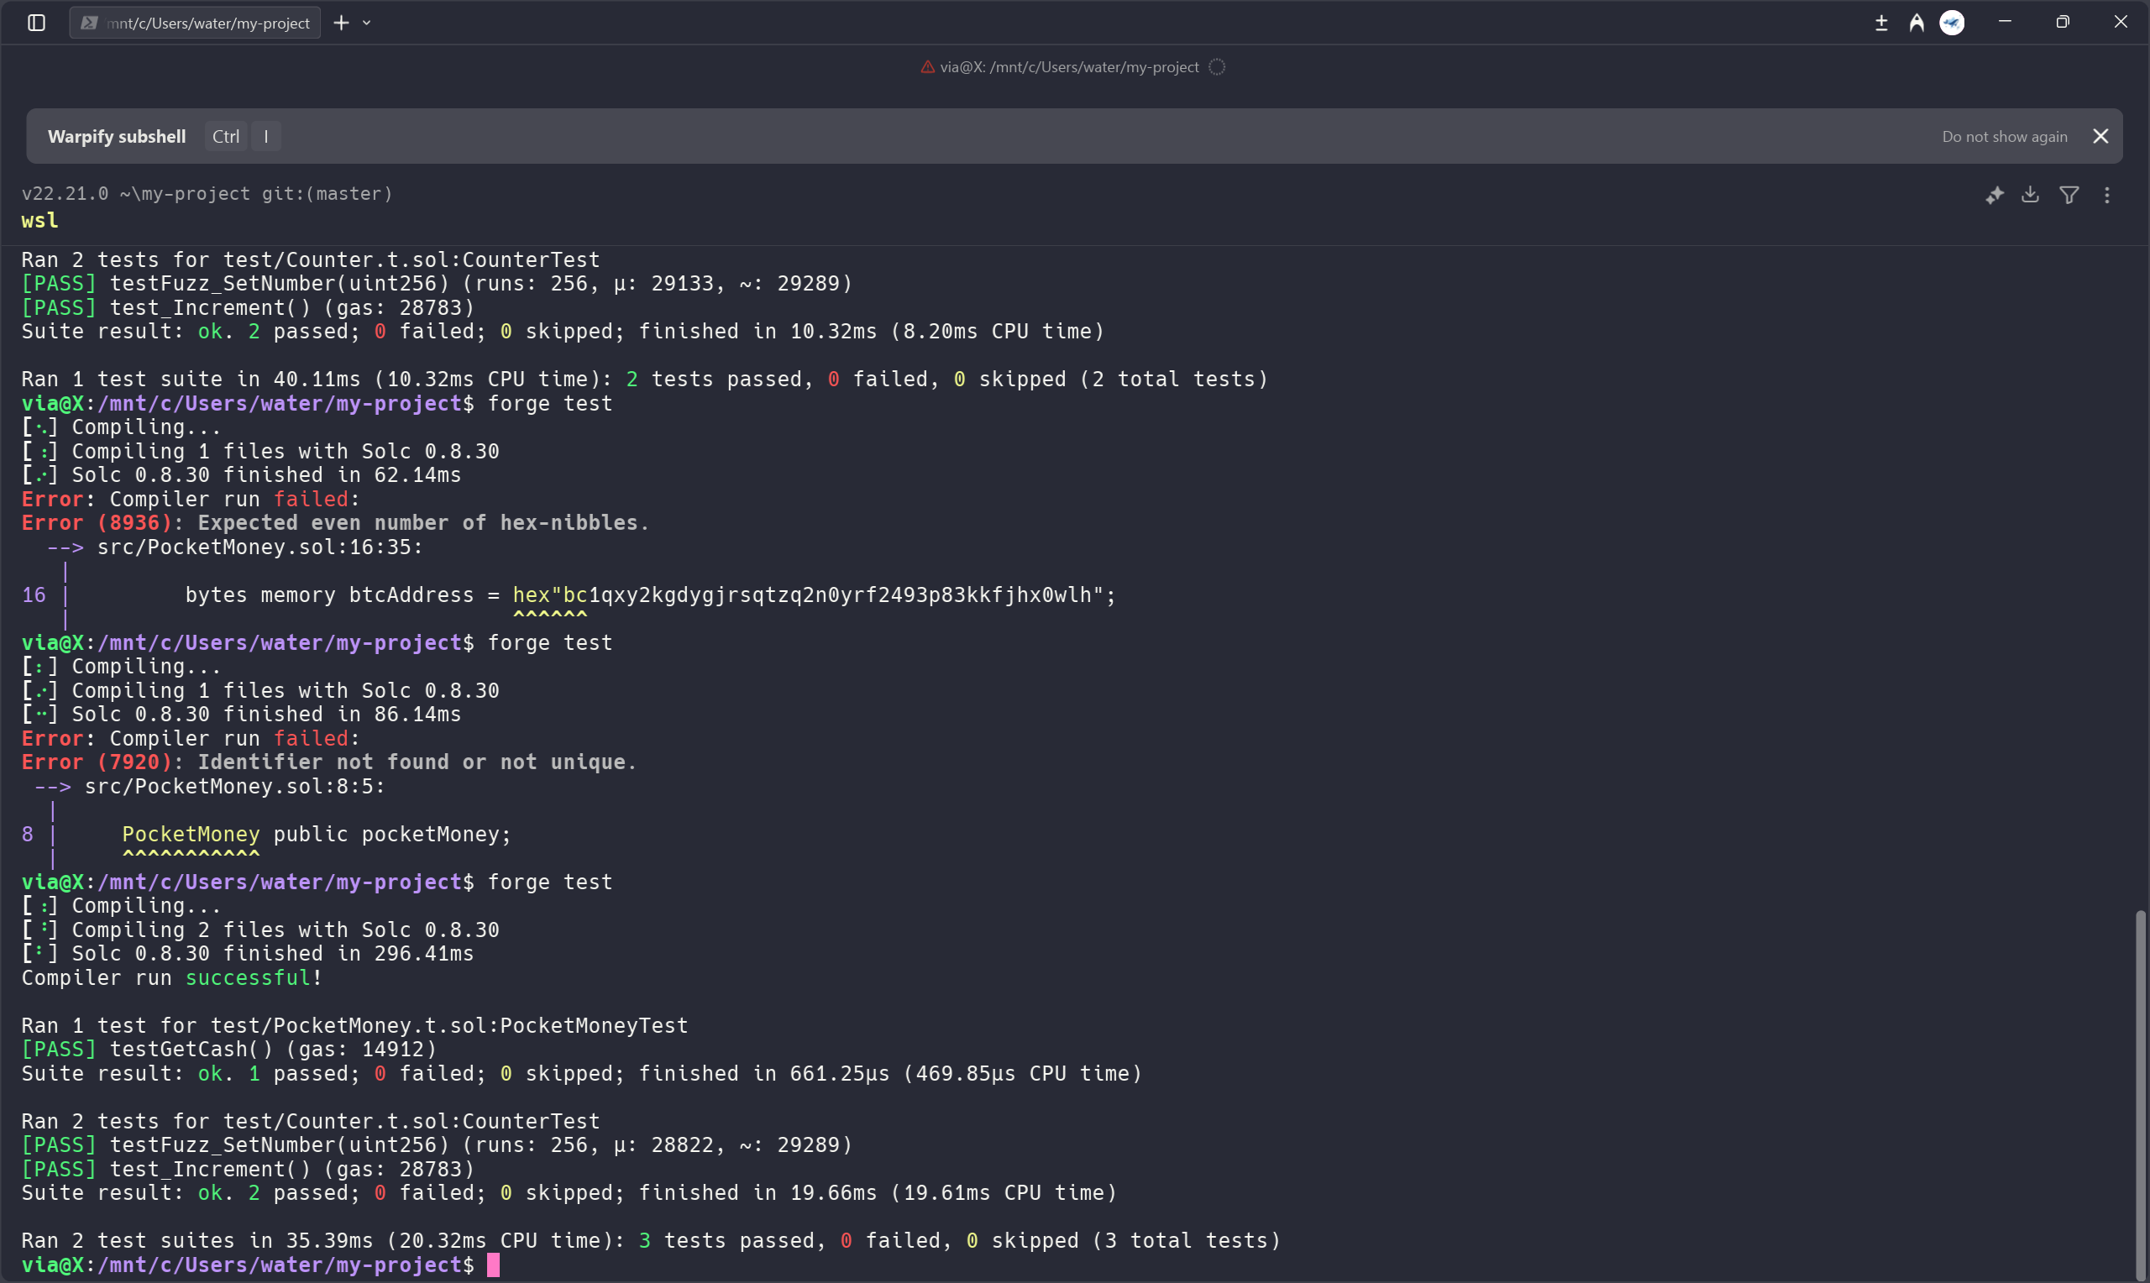Click suite result finished in 19.66ms line
Viewport: 2150px width, 1283px height.
click(x=569, y=1193)
